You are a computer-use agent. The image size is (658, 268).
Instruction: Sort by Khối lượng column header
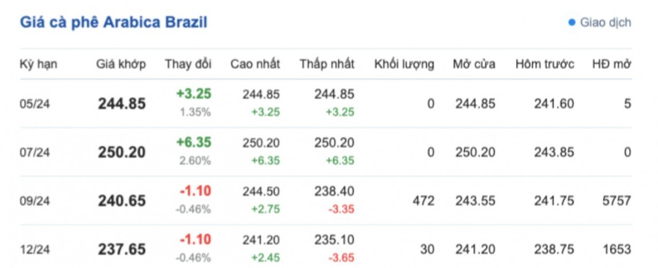pyautogui.click(x=404, y=64)
